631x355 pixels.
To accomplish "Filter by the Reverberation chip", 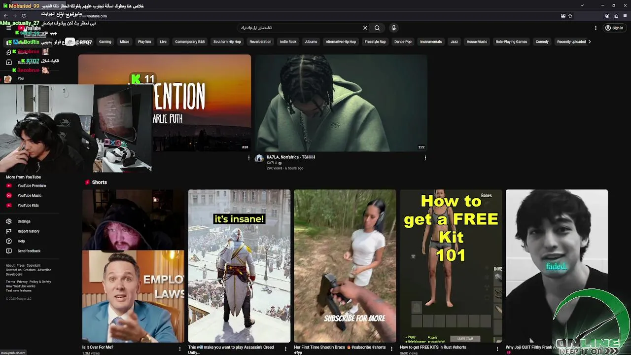I will tap(260, 42).
